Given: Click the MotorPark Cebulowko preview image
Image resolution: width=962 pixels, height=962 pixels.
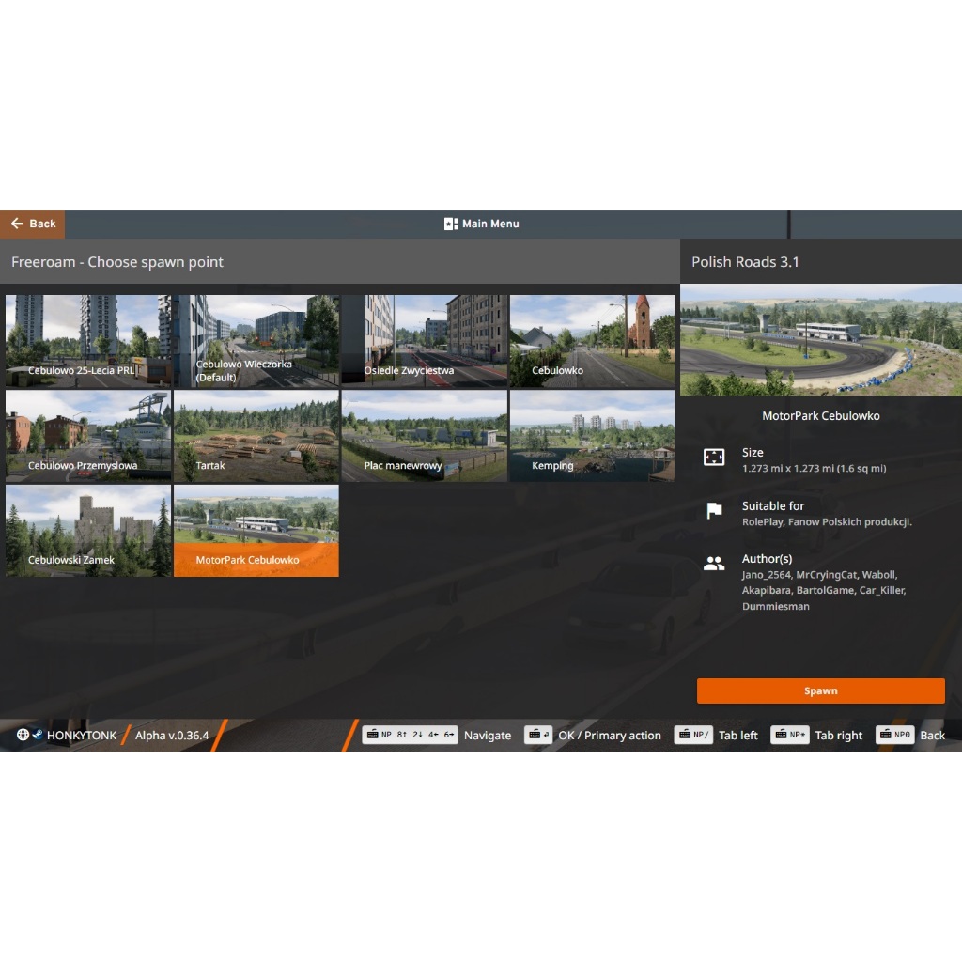Looking at the screenshot, I should 821,340.
